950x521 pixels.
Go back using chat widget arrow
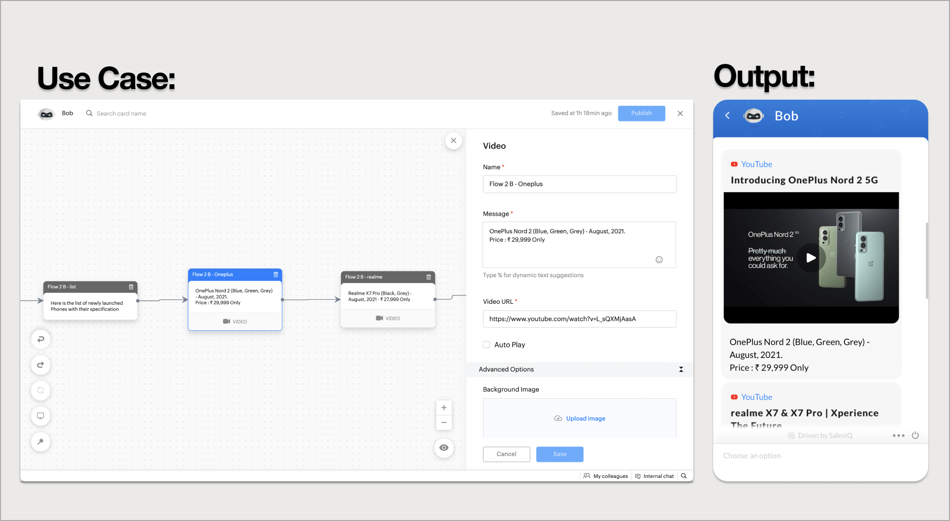[x=727, y=116]
